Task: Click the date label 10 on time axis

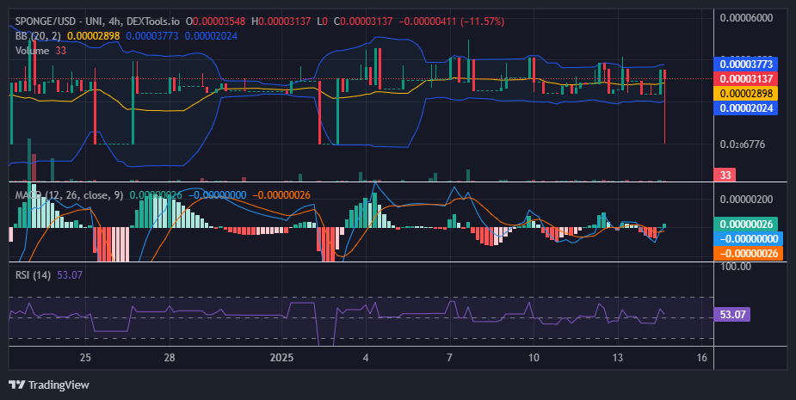Action: coord(534,357)
